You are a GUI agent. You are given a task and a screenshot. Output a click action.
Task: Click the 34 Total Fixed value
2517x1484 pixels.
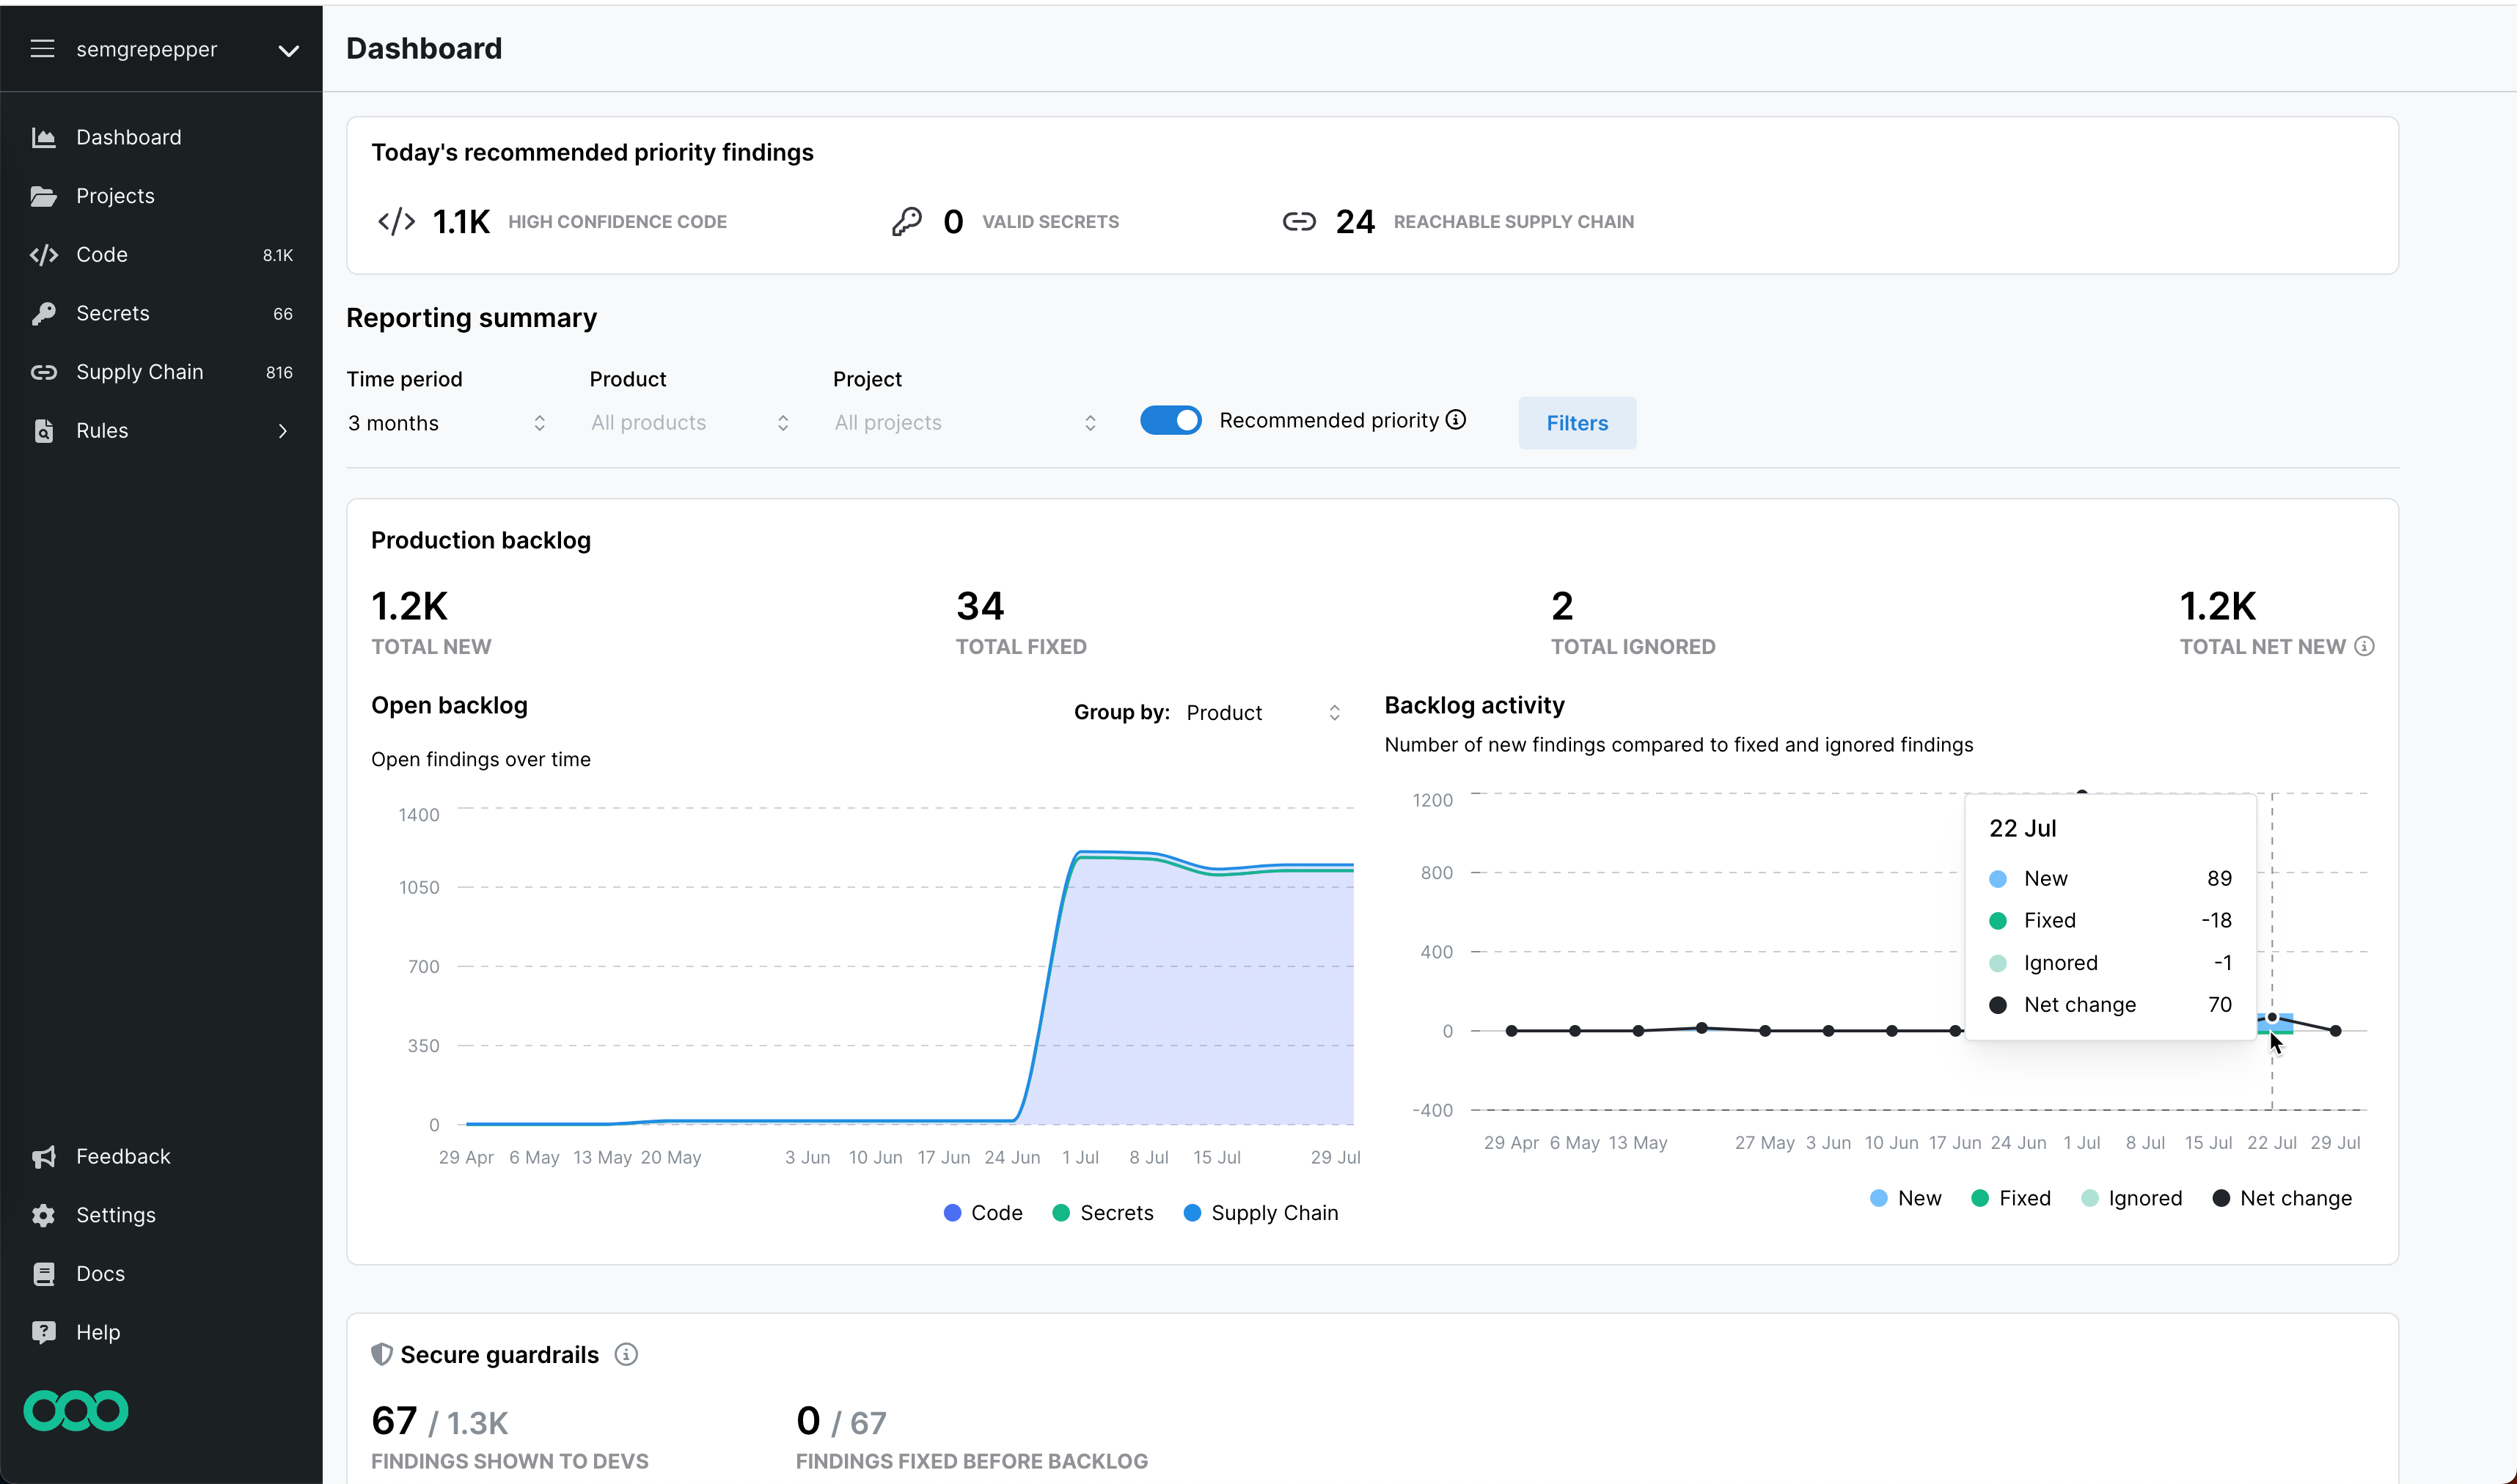tap(979, 606)
